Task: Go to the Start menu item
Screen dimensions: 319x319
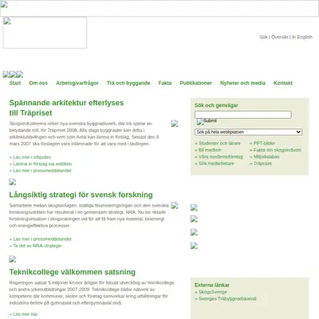Action: click(x=15, y=83)
